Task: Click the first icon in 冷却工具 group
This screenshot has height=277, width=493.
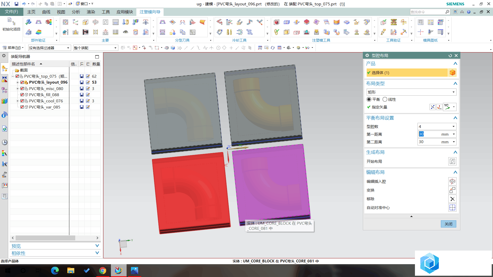Action: point(219,22)
